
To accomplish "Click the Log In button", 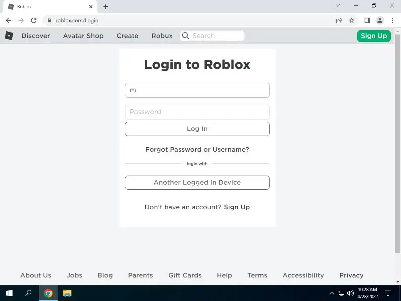I will (x=197, y=129).
